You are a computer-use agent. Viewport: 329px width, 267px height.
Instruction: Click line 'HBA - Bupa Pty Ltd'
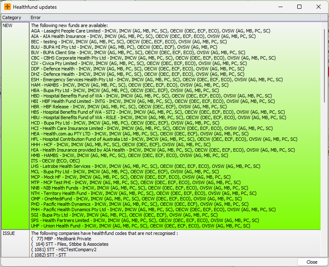click(x=125, y=90)
